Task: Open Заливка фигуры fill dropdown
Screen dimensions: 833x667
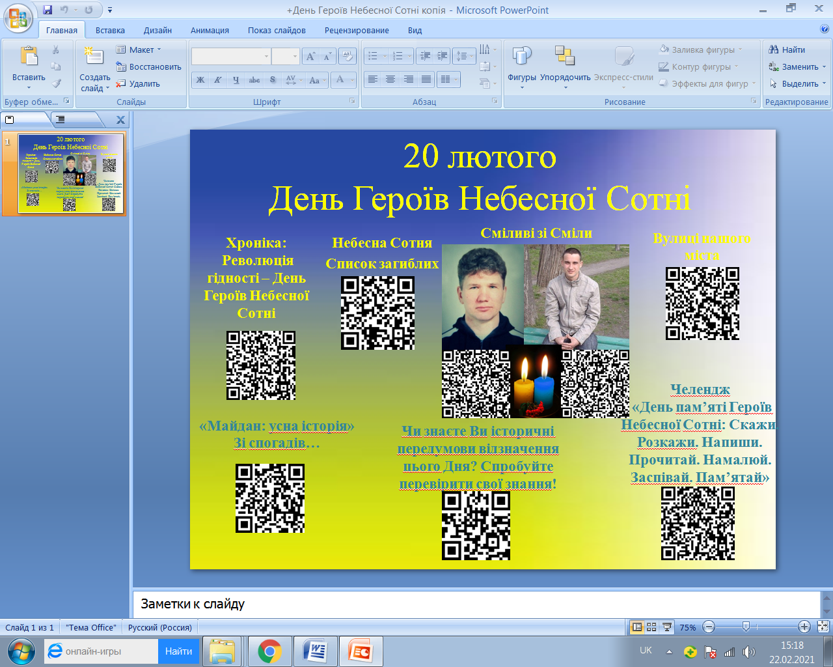Action: point(700,50)
